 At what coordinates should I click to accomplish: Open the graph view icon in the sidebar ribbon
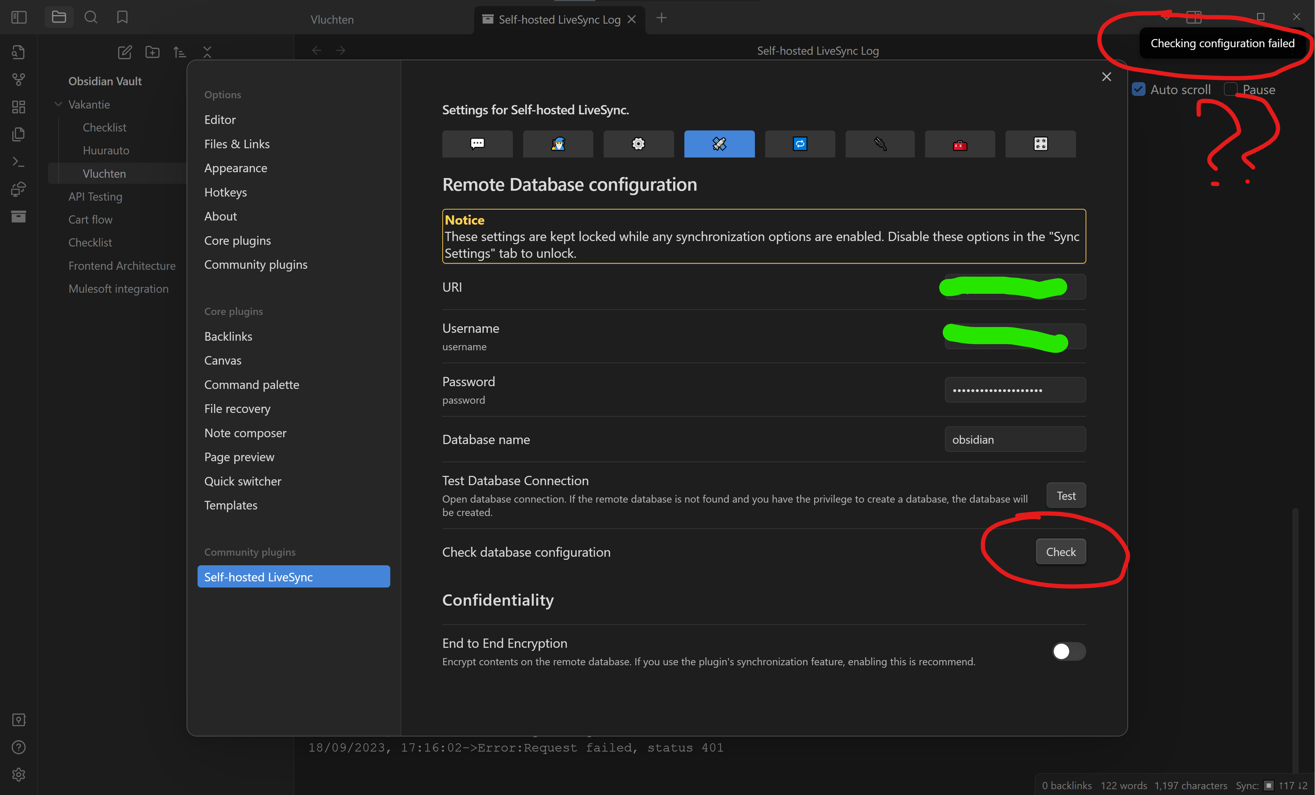(x=18, y=79)
